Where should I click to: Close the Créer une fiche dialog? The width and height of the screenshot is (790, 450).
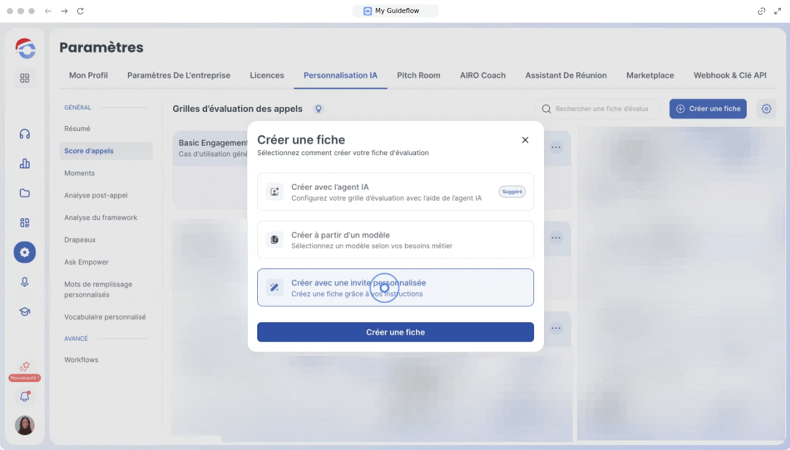click(x=525, y=140)
